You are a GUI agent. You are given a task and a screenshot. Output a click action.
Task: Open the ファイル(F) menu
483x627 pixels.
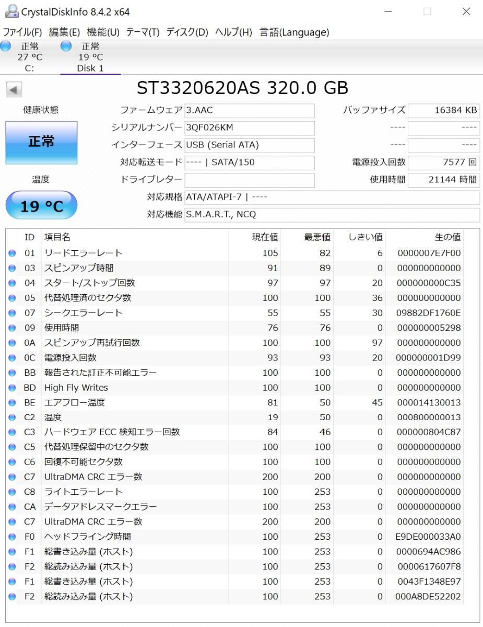click(x=23, y=32)
